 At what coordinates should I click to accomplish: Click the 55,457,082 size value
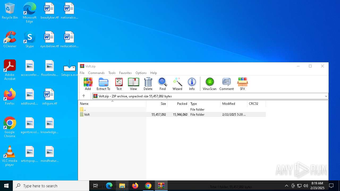159,115
